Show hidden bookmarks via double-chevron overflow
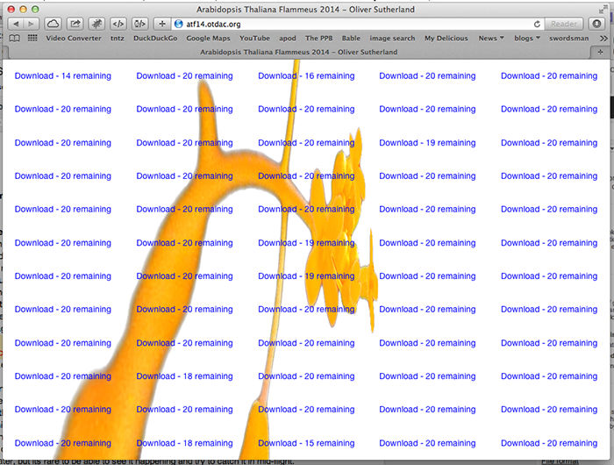Image resolution: width=614 pixels, height=465 pixels. coord(604,39)
